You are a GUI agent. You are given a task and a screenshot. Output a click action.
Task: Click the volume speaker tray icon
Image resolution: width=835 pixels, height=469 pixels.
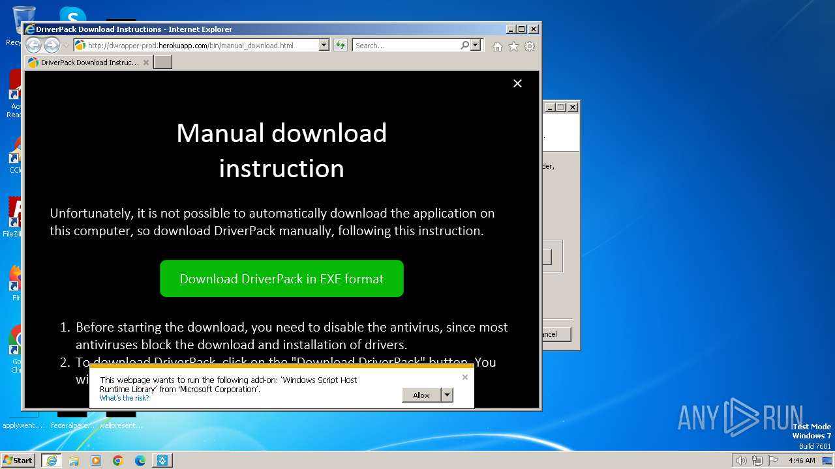741,461
